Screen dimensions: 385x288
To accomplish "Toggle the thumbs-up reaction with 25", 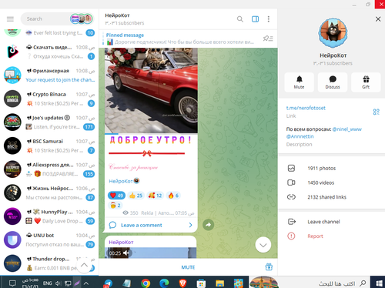I will click(136, 196).
